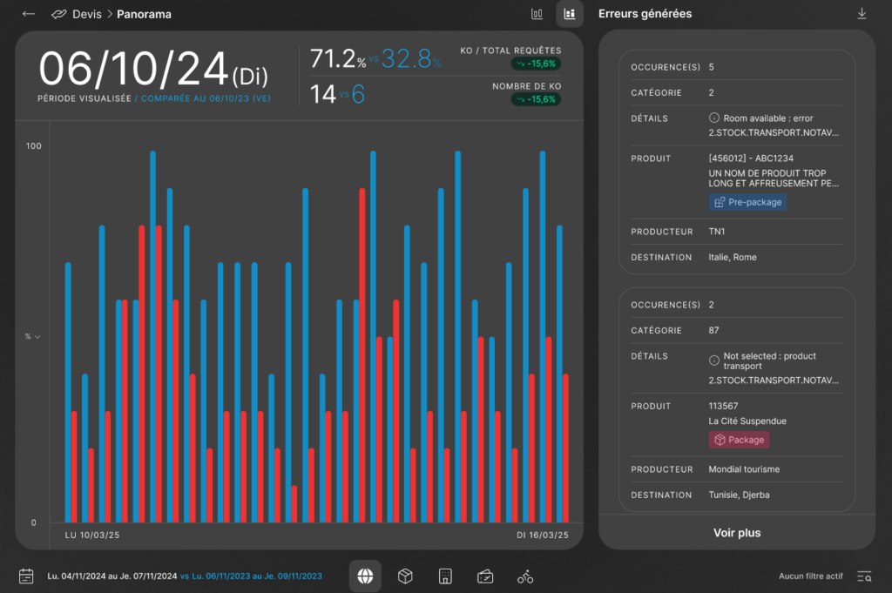The width and height of the screenshot is (892, 593).
Task: Click the back arrow icon
Action: [29, 14]
